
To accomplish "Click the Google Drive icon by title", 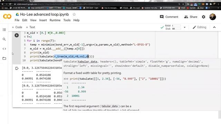I will [x=17, y=14].
